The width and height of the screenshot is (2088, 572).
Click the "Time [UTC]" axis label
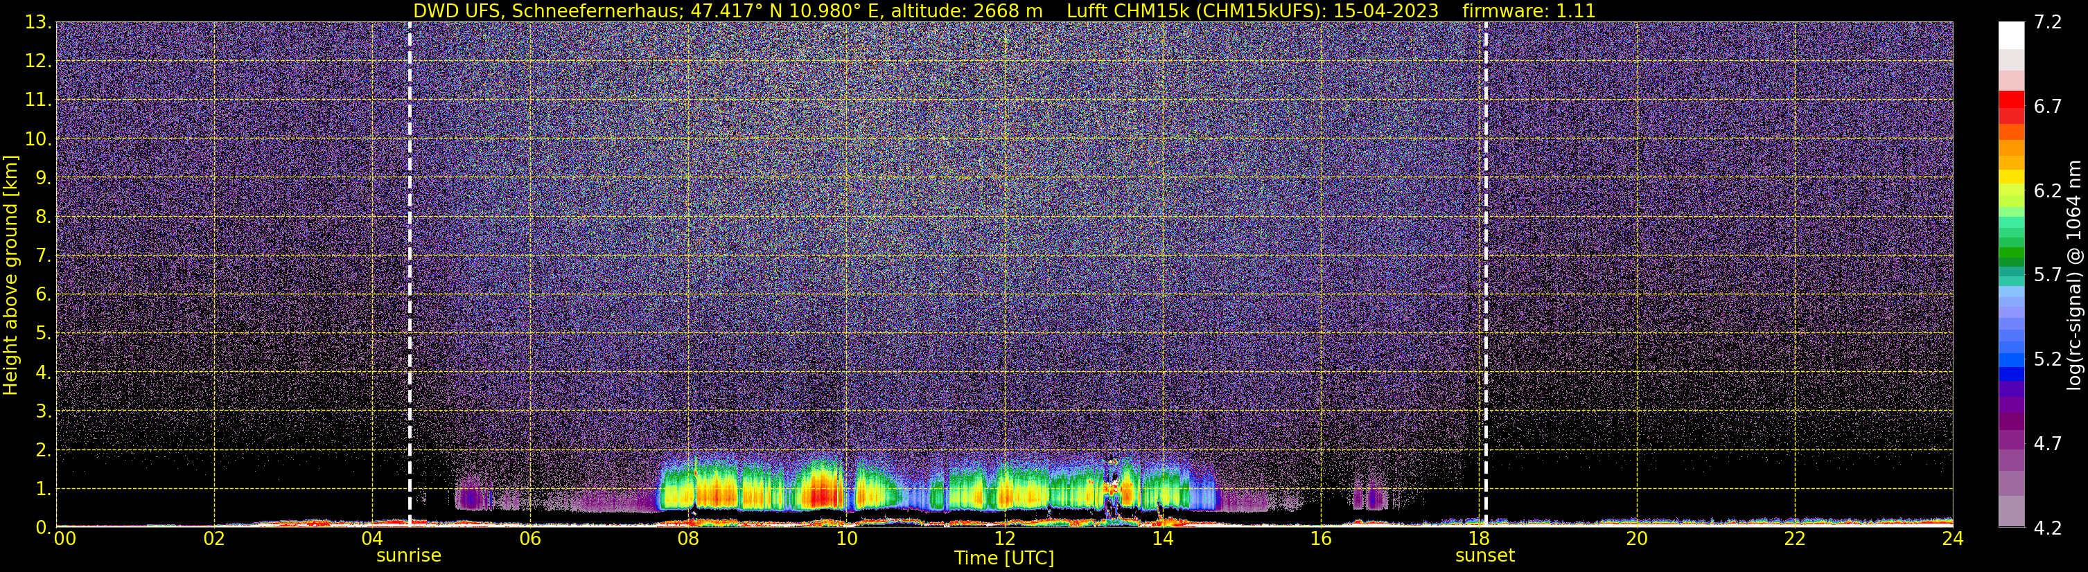pos(1004,558)
